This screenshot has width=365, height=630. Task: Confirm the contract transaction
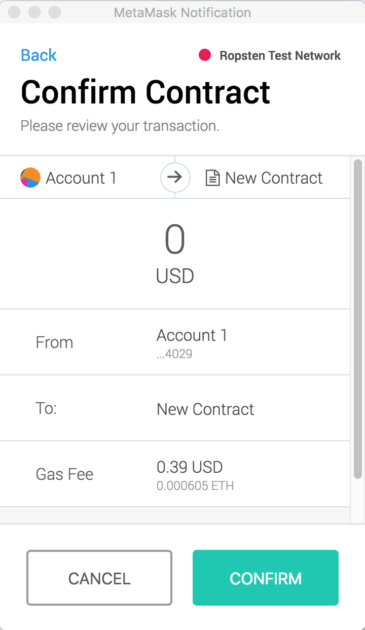[266, 578]
